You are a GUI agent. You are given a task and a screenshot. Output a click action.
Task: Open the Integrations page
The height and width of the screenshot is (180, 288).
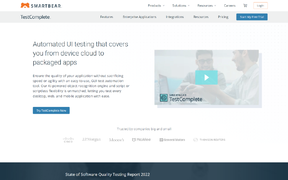pyautogui.click(x=175, y=17)
